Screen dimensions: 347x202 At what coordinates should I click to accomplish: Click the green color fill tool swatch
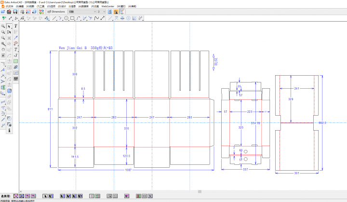pyautogui.click(x=16, y=61)
